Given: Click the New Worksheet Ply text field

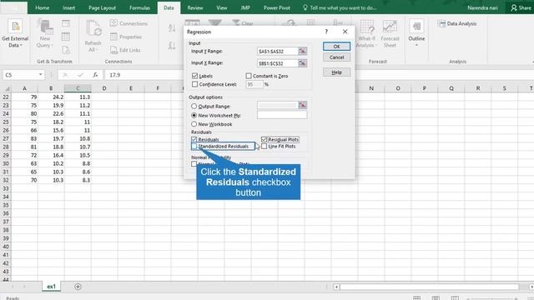Looking at the screenshot, I should pyautogui.click(x=282, y=115).
